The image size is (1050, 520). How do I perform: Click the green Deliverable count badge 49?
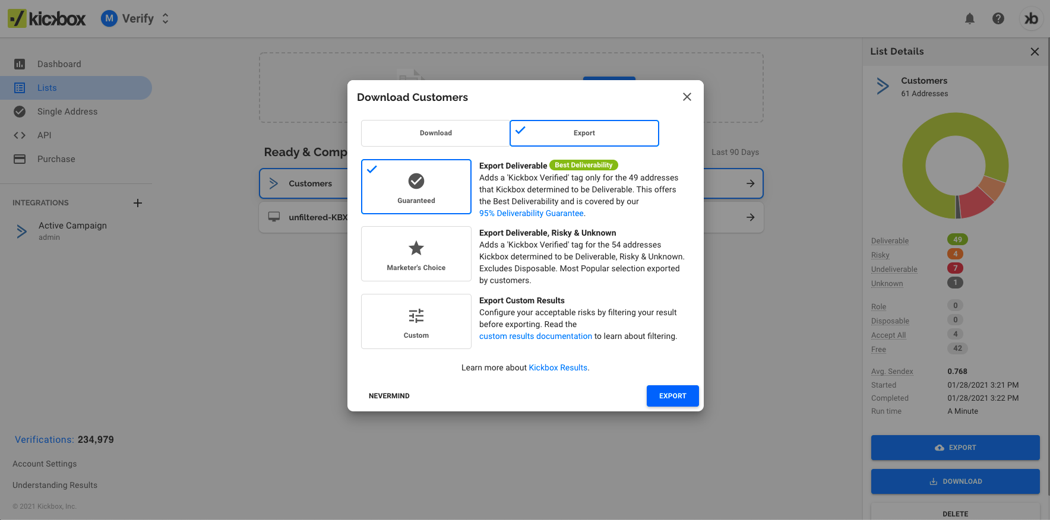pyautogui.click(x=957, y=240)
